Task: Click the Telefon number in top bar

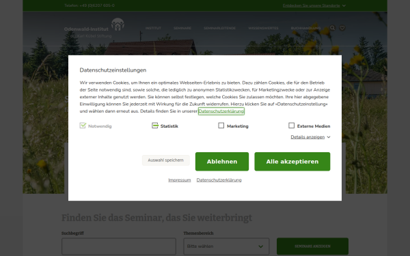Action: [x=90, y=5]
